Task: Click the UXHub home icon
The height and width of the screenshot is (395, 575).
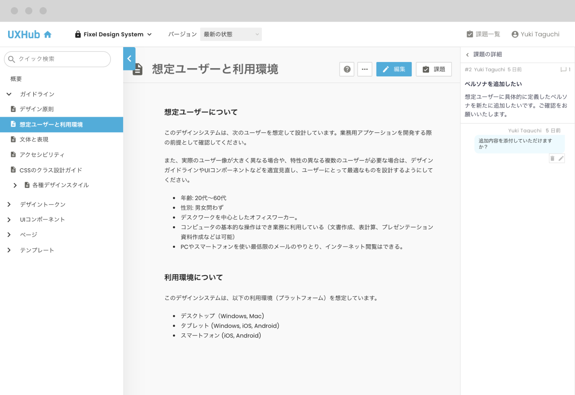Action: (x=48, y=35)
